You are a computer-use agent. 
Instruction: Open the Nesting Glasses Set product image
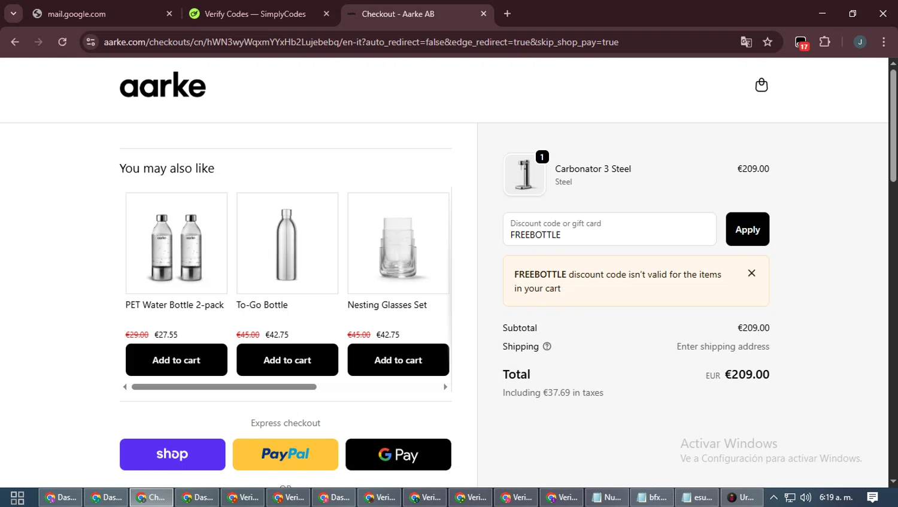[398, 243]
